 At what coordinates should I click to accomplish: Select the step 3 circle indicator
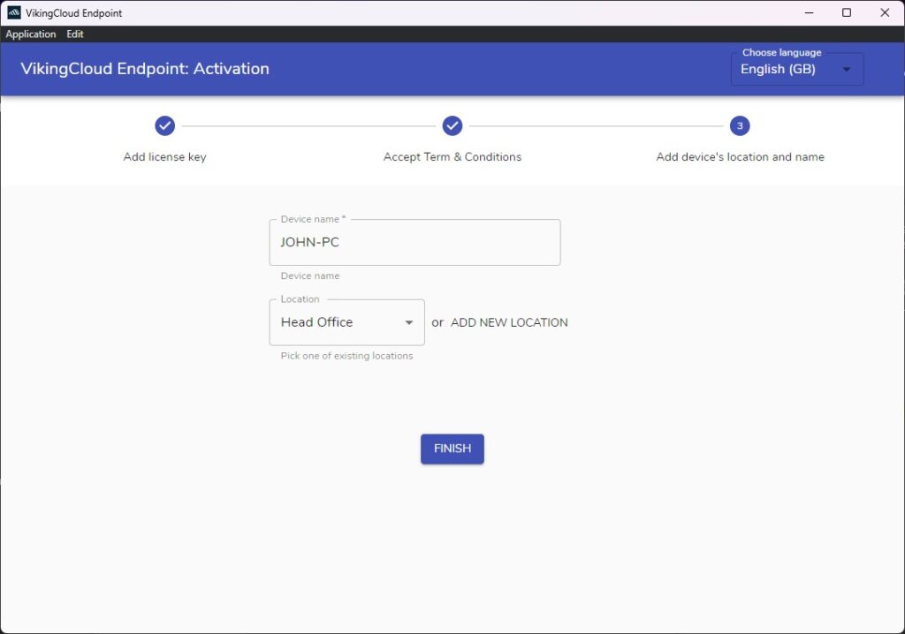click(740, 125)
